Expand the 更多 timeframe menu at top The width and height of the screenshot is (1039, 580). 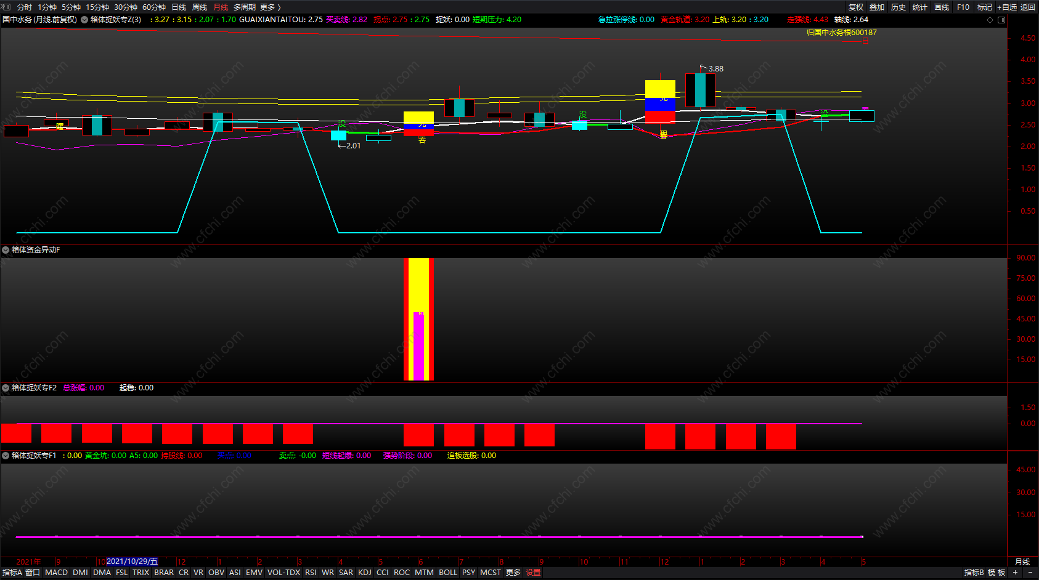[x=270, y=7]
